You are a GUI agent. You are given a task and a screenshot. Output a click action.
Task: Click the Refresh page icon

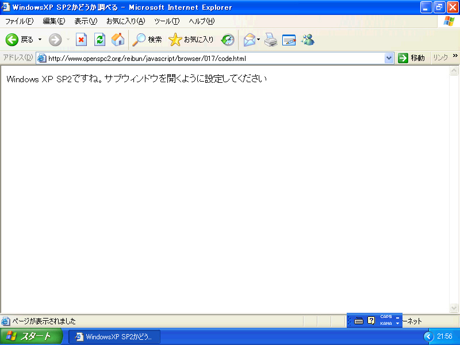99,40
